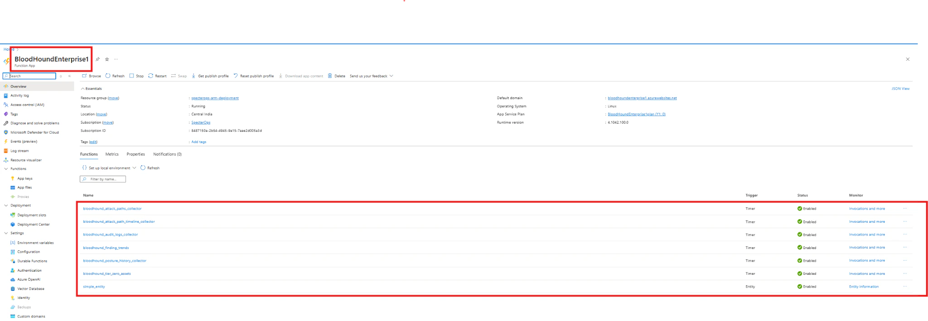
Task: Switch to the Notifications (0) tab
Action: 167,154
